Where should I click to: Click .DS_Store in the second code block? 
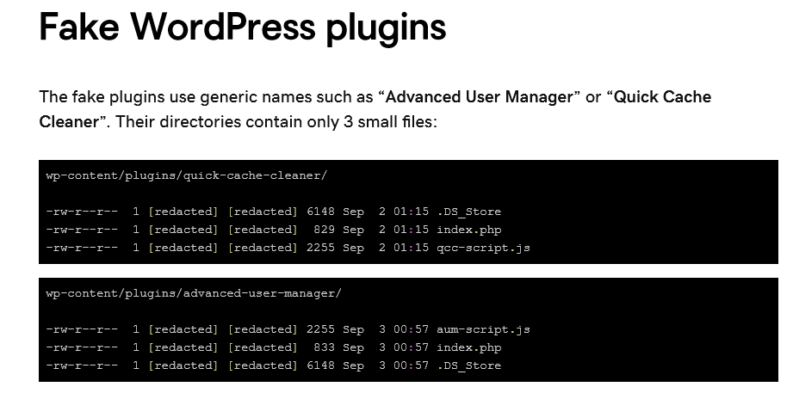[468, 365]
